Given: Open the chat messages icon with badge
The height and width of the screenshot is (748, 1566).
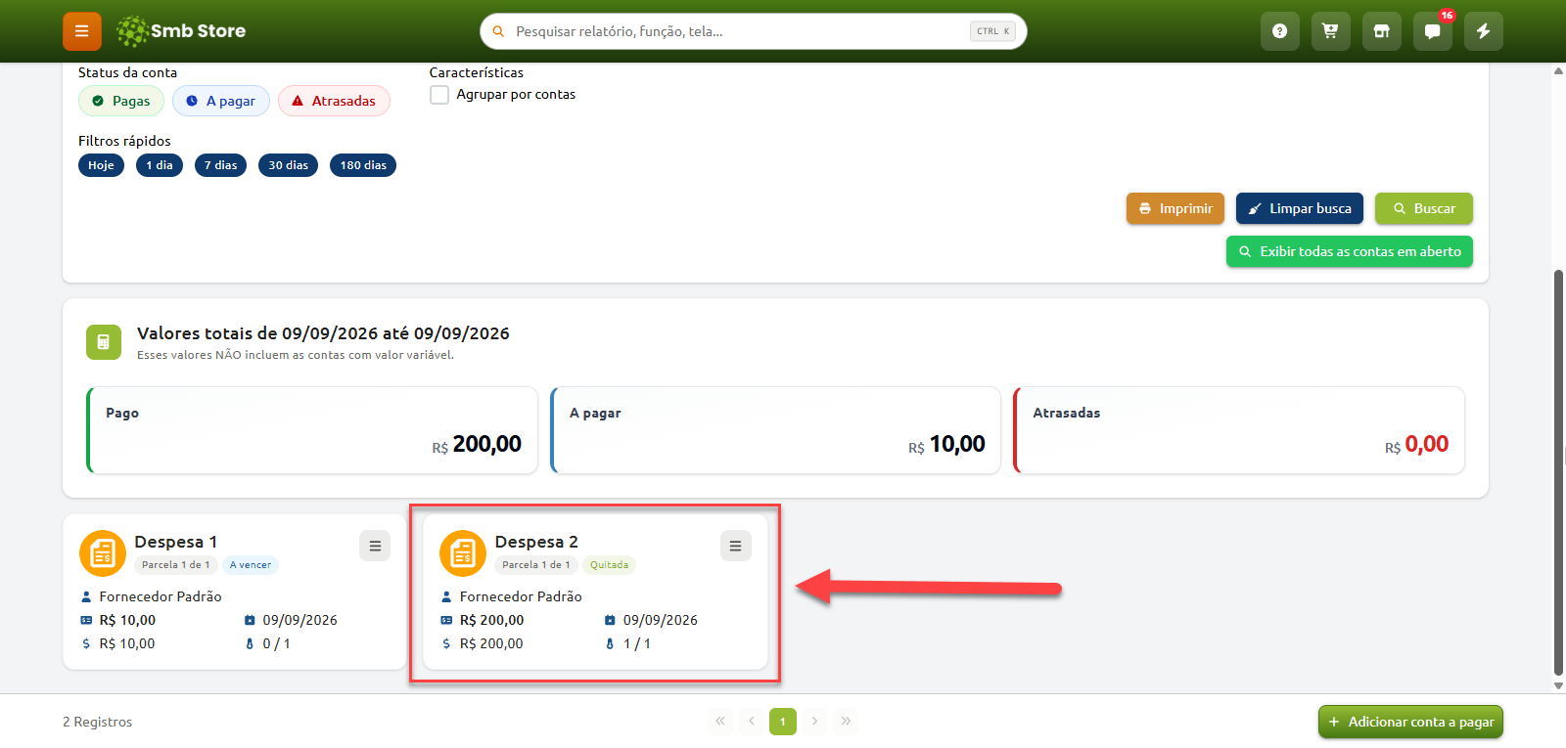Looking at the screenshot, I should [x=1432, y=31].
